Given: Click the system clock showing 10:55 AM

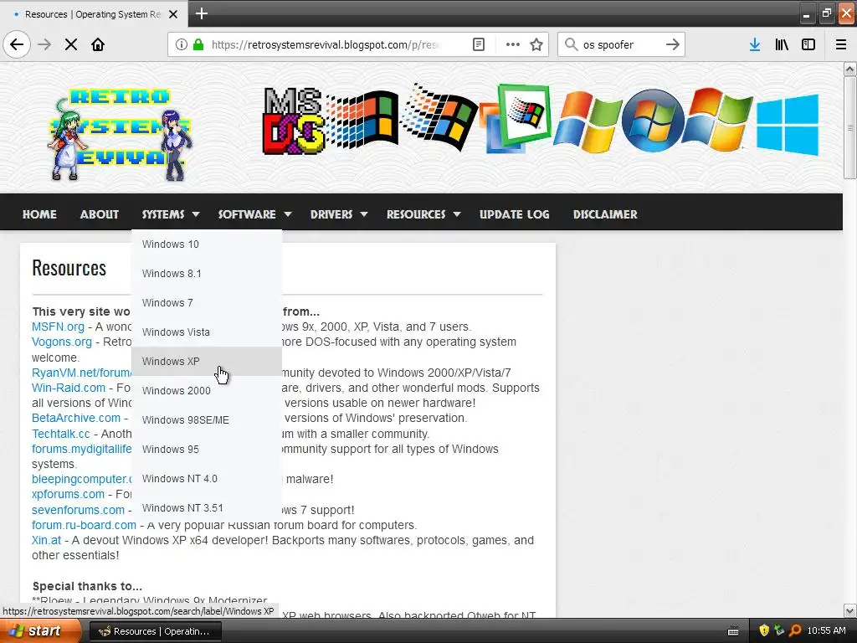Looking at the screenshot, I should tap(826, 631).
